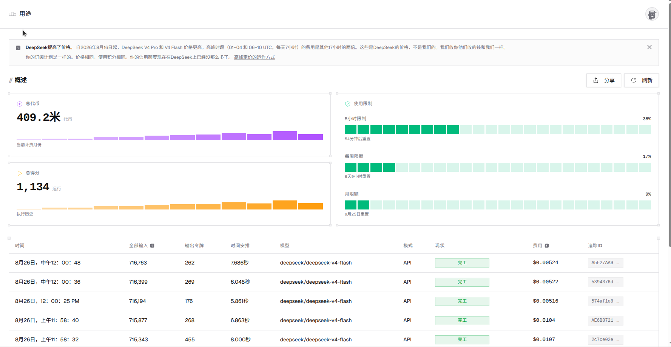Open the user avatar menu
This screenshot has height=347, width=671.
point(652,14)
